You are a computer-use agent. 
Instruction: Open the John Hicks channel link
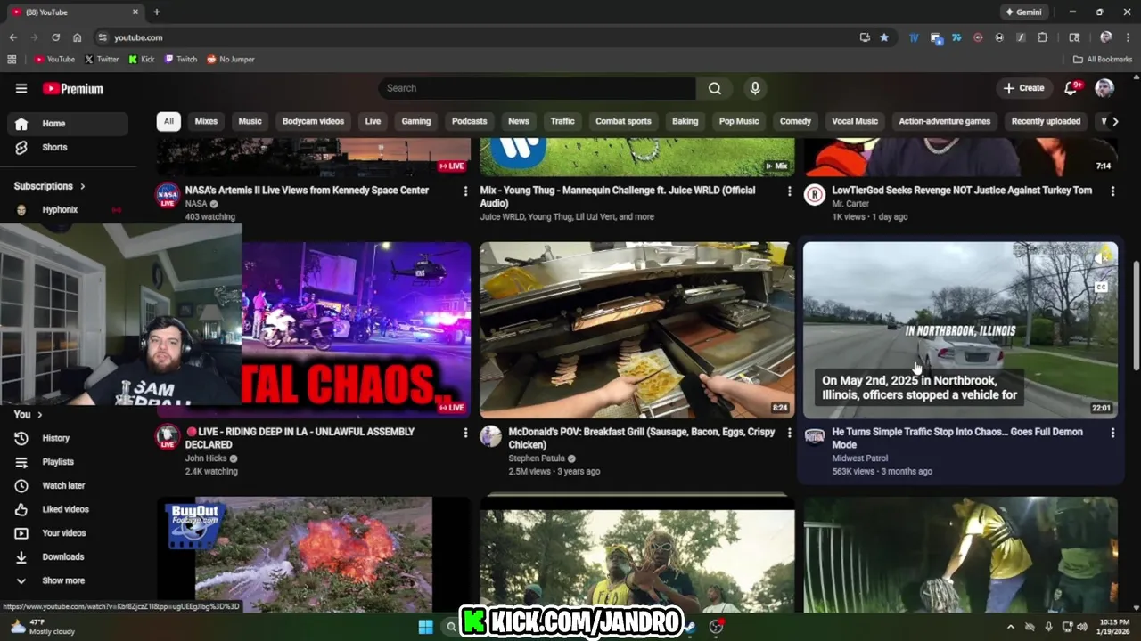(x=206, y=458)
